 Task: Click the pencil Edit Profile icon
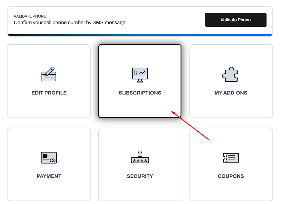[49, 74]
